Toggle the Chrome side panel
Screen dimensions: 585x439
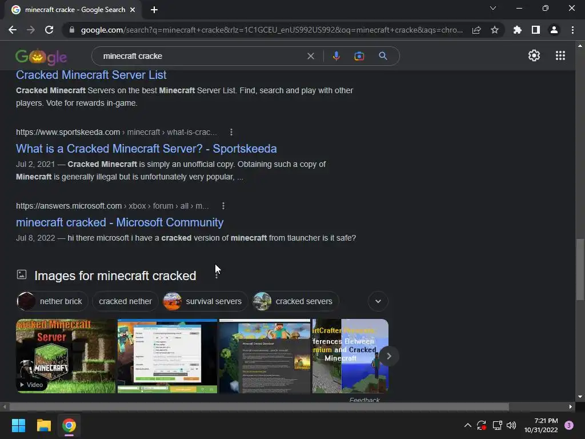pos(536,30)
